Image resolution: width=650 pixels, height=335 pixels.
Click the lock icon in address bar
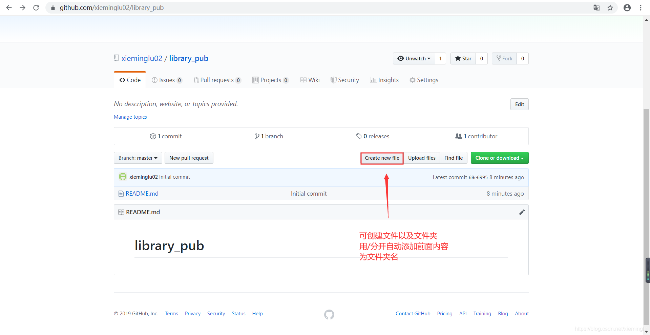tap(53, 8)
